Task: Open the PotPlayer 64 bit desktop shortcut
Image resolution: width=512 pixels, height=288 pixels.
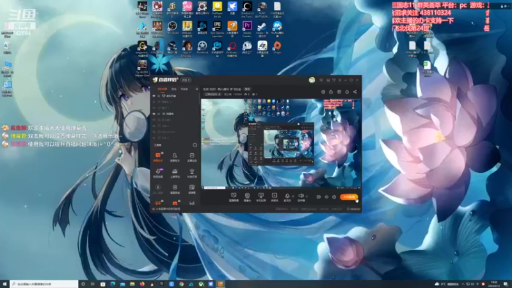Action: pyautogui.click(x=217, y=10)
